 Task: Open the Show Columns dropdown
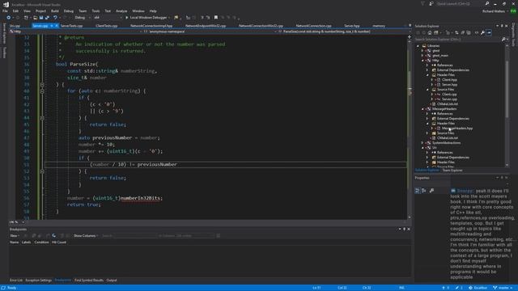[86, 236]
